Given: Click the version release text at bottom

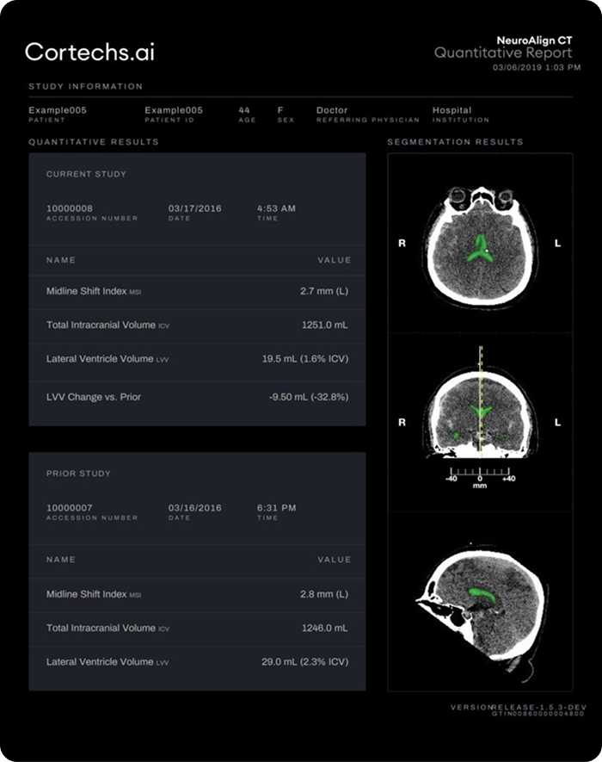Looking at the screenshot, I should pos(518,707).
